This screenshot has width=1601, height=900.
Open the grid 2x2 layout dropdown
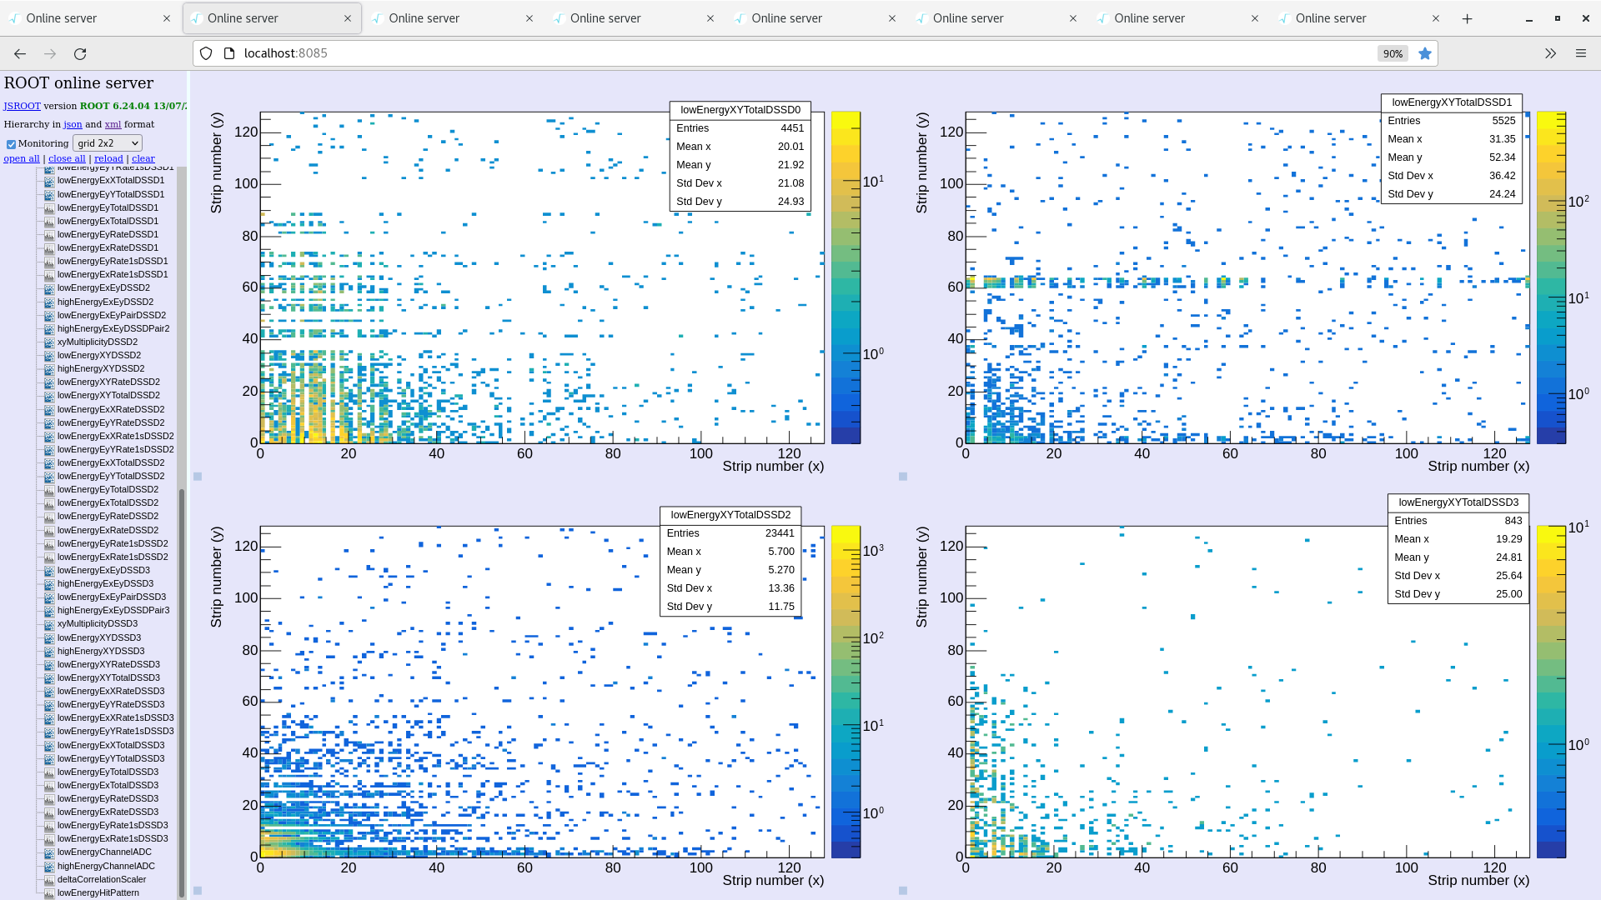click(x=108, y=143)
